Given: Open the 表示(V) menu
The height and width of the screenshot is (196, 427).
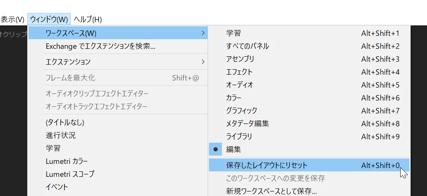Looking at the screenshot, I should point(13,20).
